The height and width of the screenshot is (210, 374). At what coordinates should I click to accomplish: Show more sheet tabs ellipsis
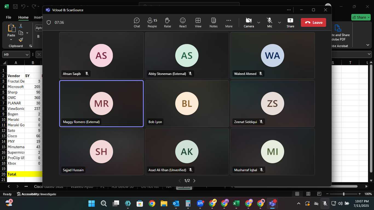tap(26, 186)
